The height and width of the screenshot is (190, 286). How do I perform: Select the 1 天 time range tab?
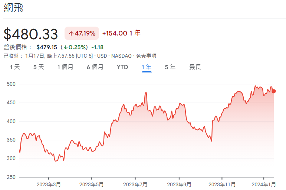point(15,67)
